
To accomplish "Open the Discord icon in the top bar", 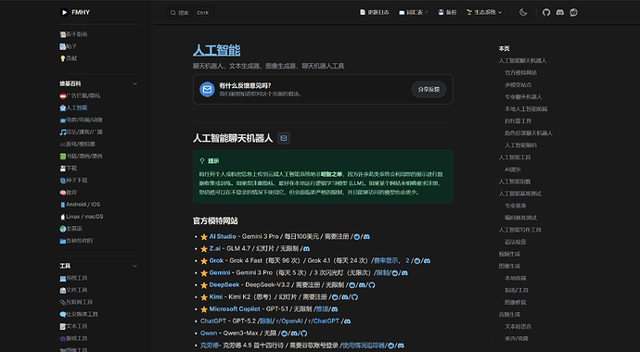I will [560, 13].
